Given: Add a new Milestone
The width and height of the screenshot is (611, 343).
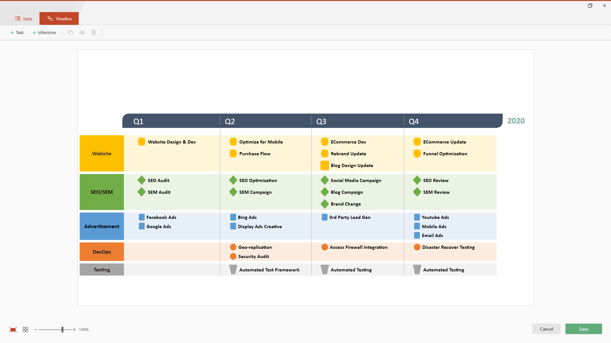Looking at the screenshot, I should coord(44,32).
